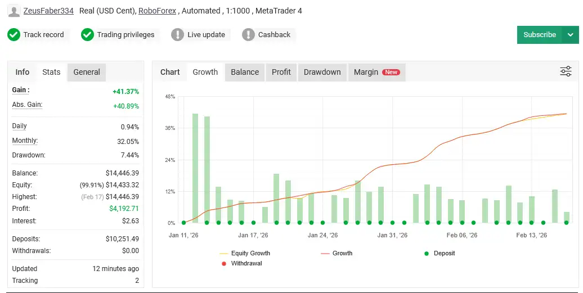Image resolution: width=583 pixels, height=293 pixels.
Task: Expand the Subscribe dropdown arrow
Action: [x=571, y=35]
